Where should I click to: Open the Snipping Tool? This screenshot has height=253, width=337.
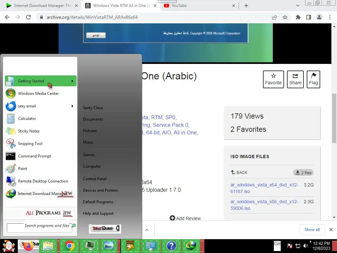40,144
